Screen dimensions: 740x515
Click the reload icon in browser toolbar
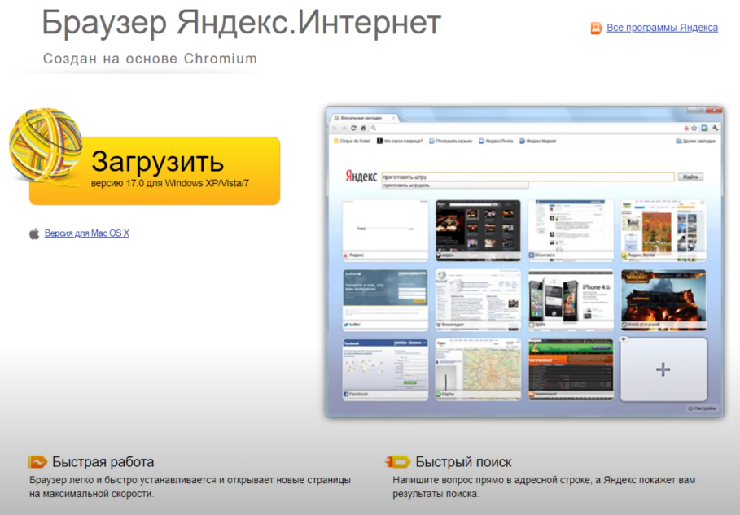point(353,128)
